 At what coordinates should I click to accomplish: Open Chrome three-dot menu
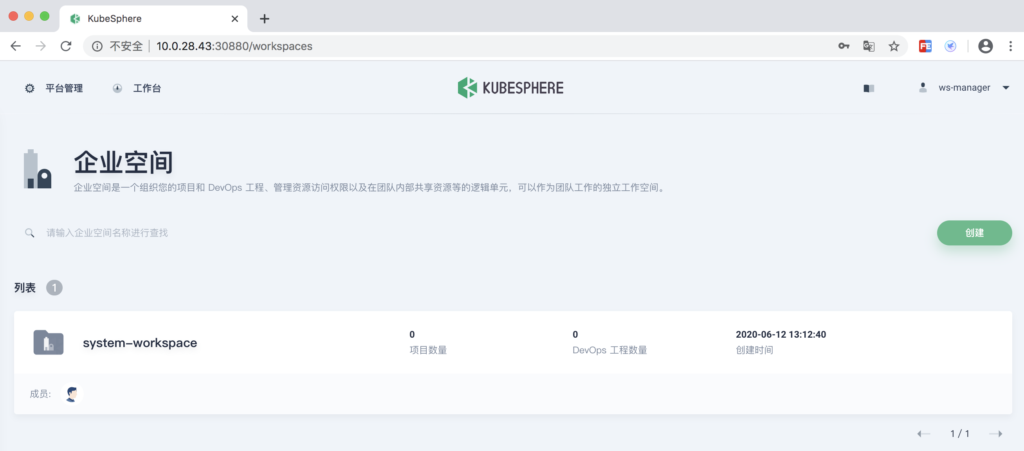(1010, 46)
